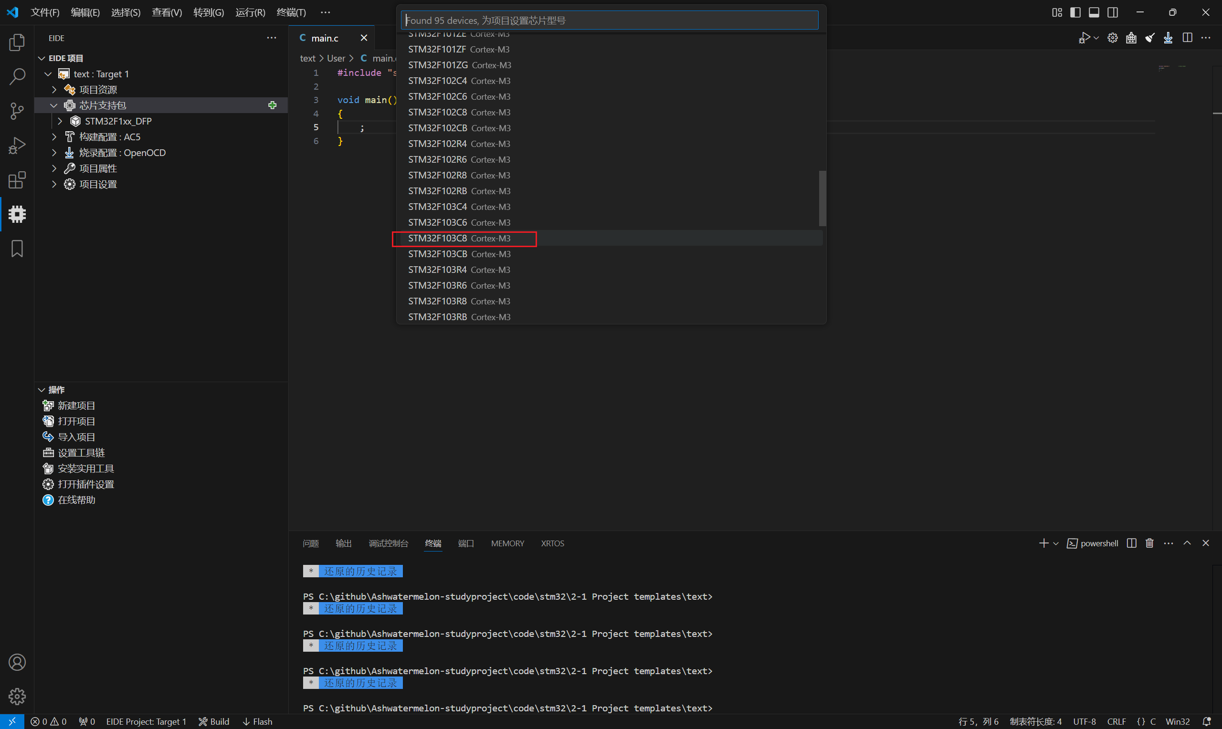Open the EIDE chip icon in activity bar

pyautogui.click(x=17, y=214)
